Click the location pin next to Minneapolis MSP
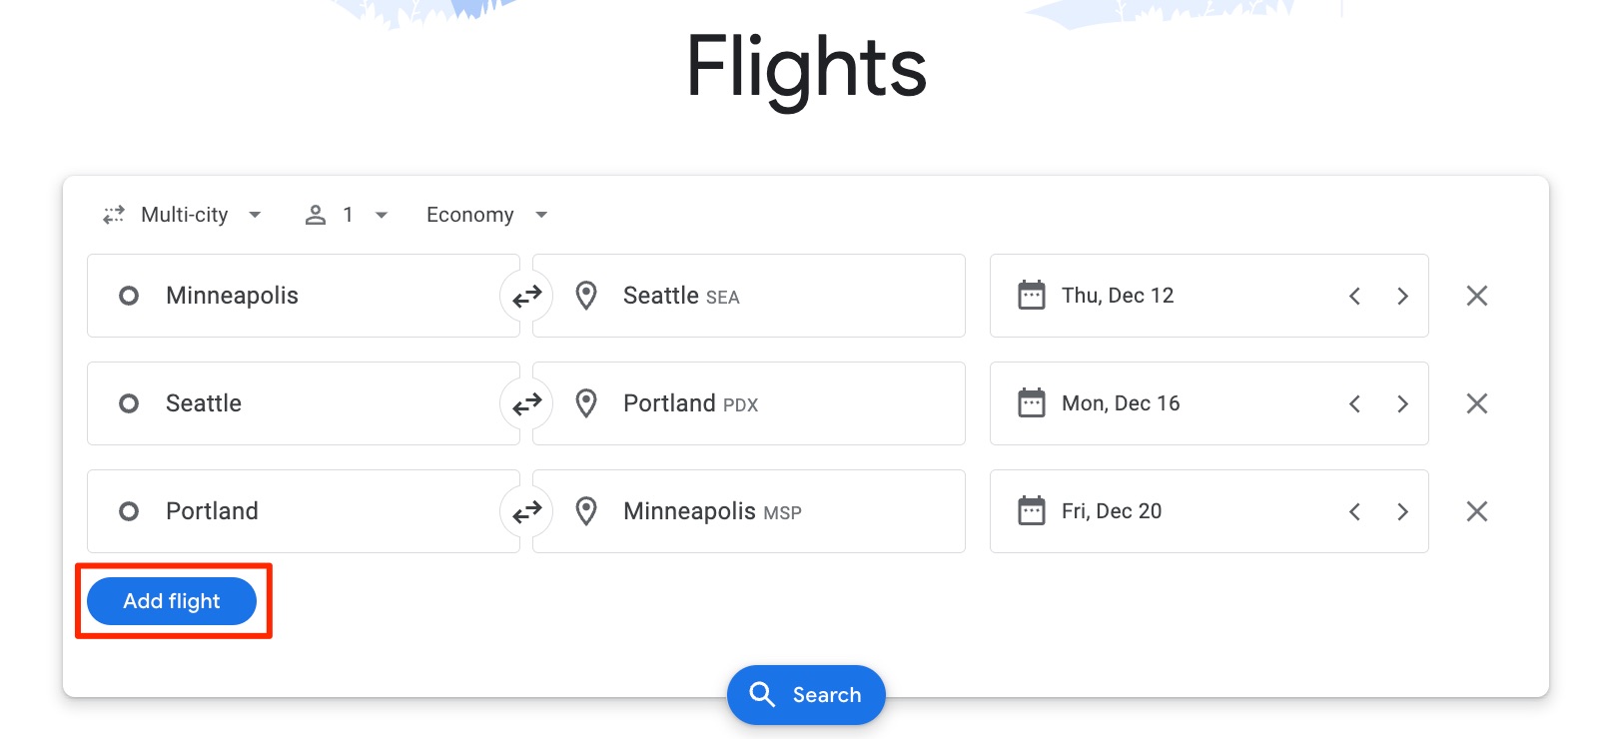The width and height of the screenshot is (1606, 739). pos(586,511)
